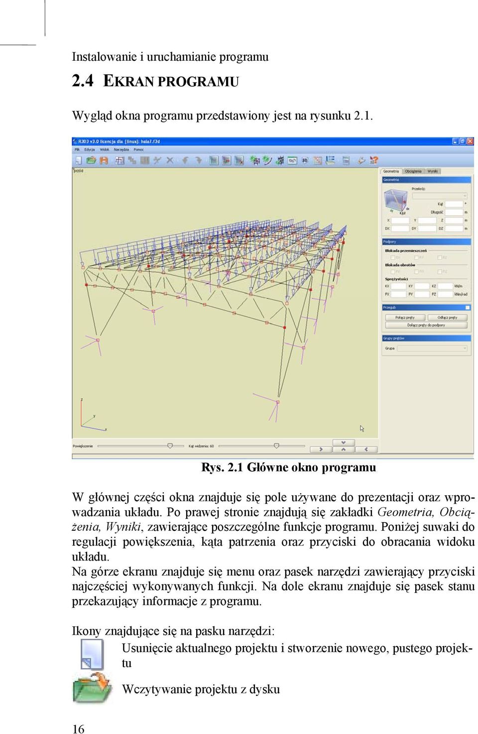Click the Długość input field
The width and height of the screenshot is (478, 734).
point(454,212)
